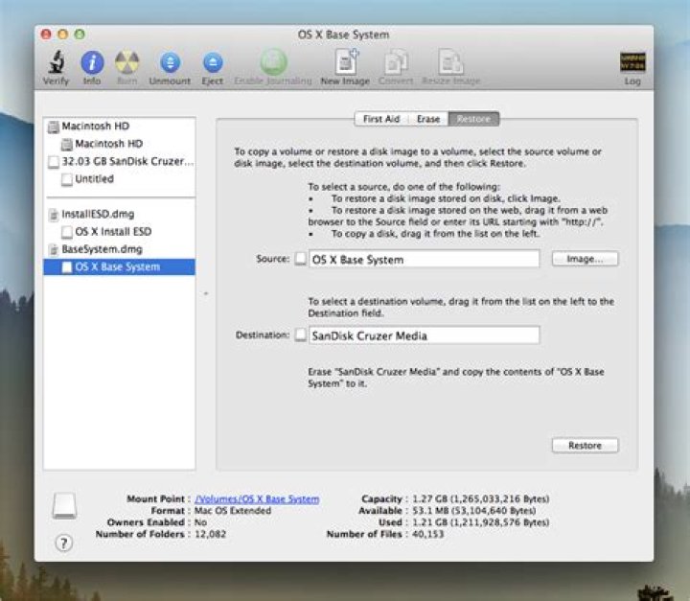The height and width of the screenshot is (601, 690).
Task: Open the help question mark button
Action: [x=64, y=543]
